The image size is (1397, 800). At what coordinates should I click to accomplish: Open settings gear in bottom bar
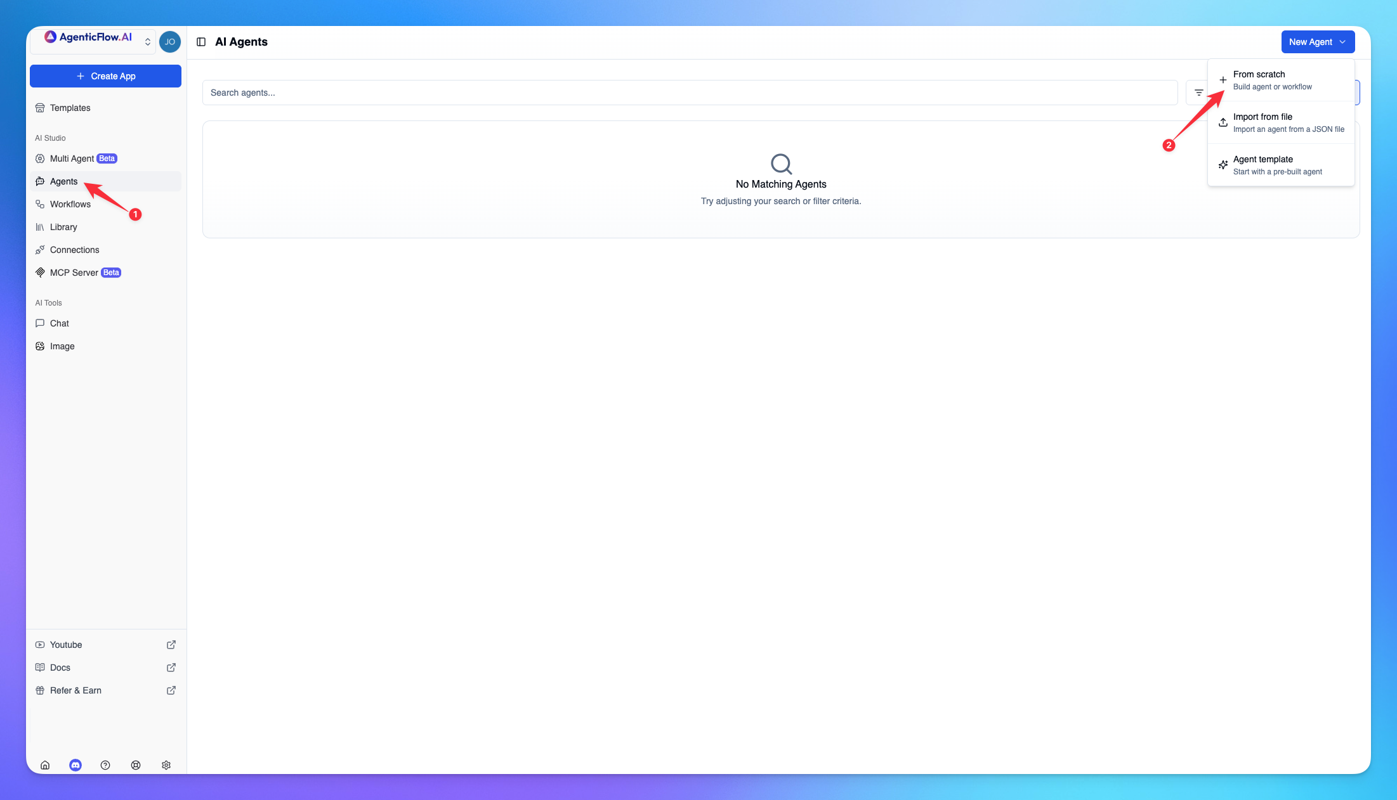coord(166,765)
